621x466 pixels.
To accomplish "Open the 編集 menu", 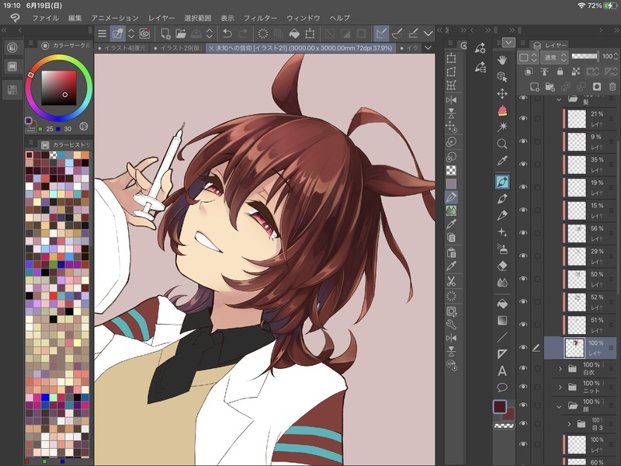I will (75, 18).
